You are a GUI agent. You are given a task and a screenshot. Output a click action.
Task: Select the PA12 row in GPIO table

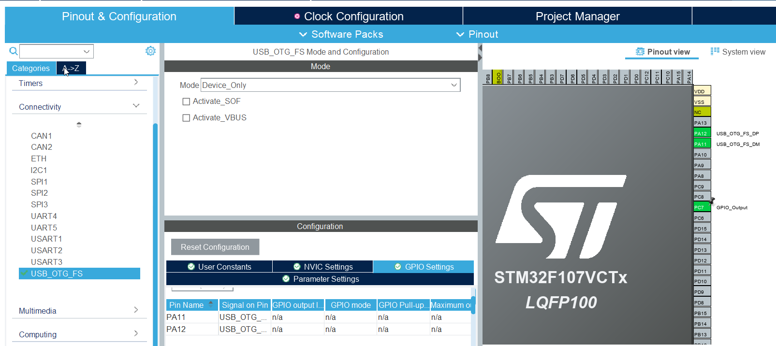319,329
